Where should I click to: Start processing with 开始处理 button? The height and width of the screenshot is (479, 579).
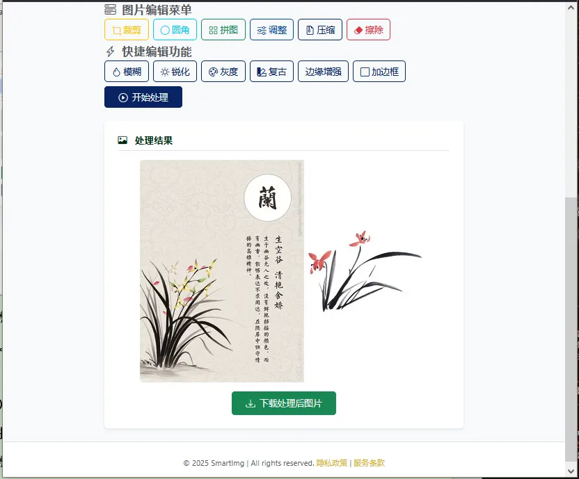point(143,97)
